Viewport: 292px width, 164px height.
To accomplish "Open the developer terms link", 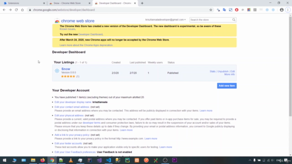I will 91,123.
